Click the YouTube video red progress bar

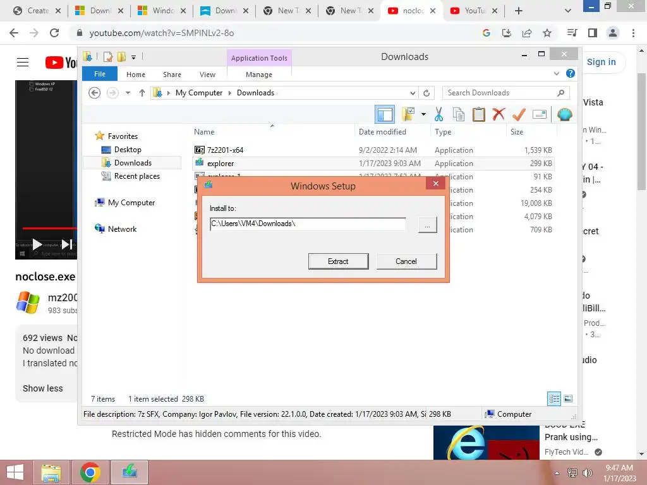pos(49,228)
